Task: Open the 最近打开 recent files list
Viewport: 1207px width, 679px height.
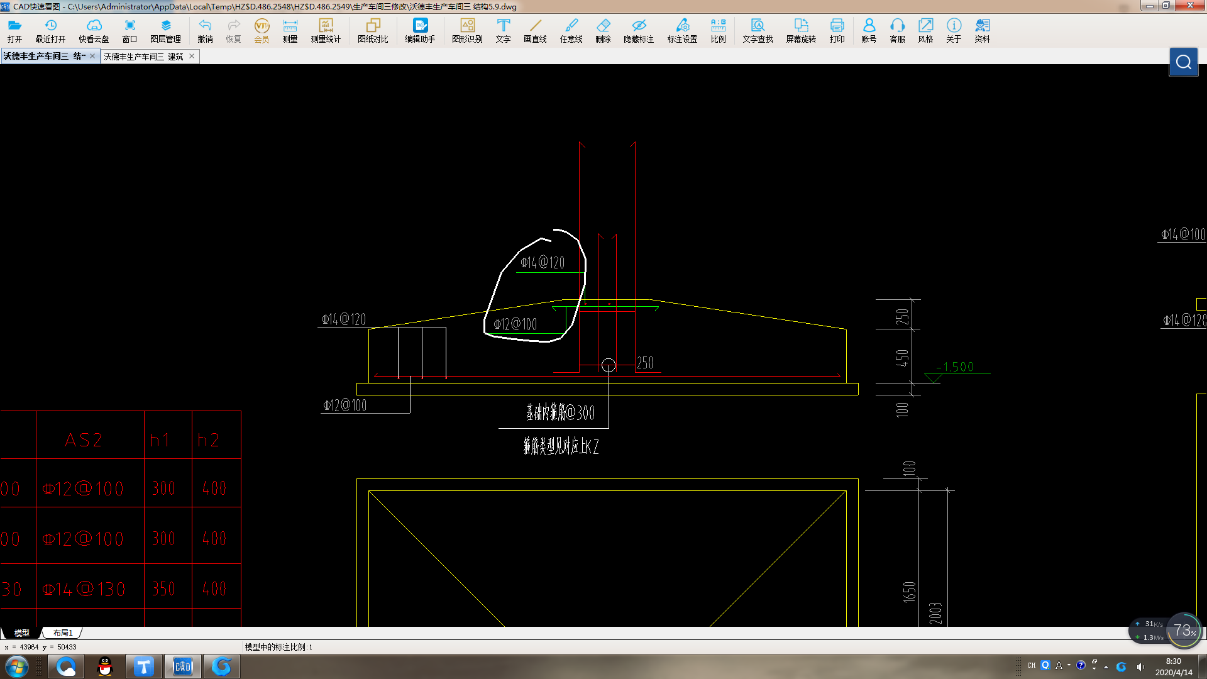Action: point(50,30)
